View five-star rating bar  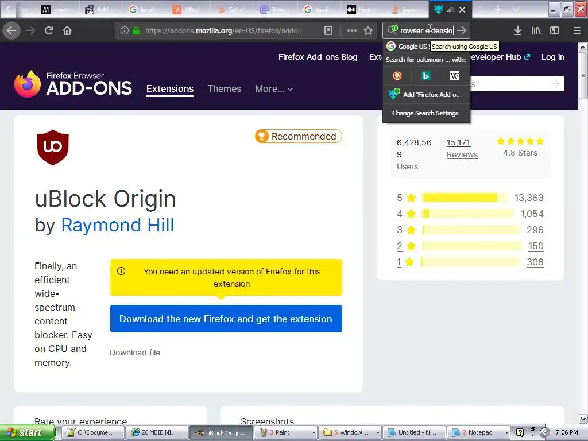(x=465, y=198)
